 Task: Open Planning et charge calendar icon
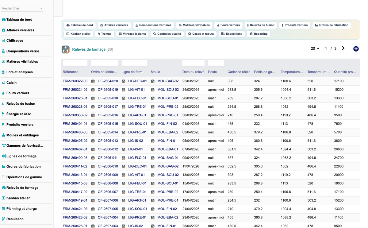4,209
